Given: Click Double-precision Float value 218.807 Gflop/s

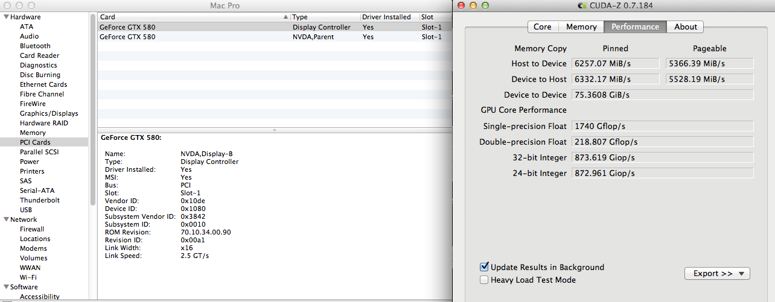Looking at the screenshot, I should 663,142.
